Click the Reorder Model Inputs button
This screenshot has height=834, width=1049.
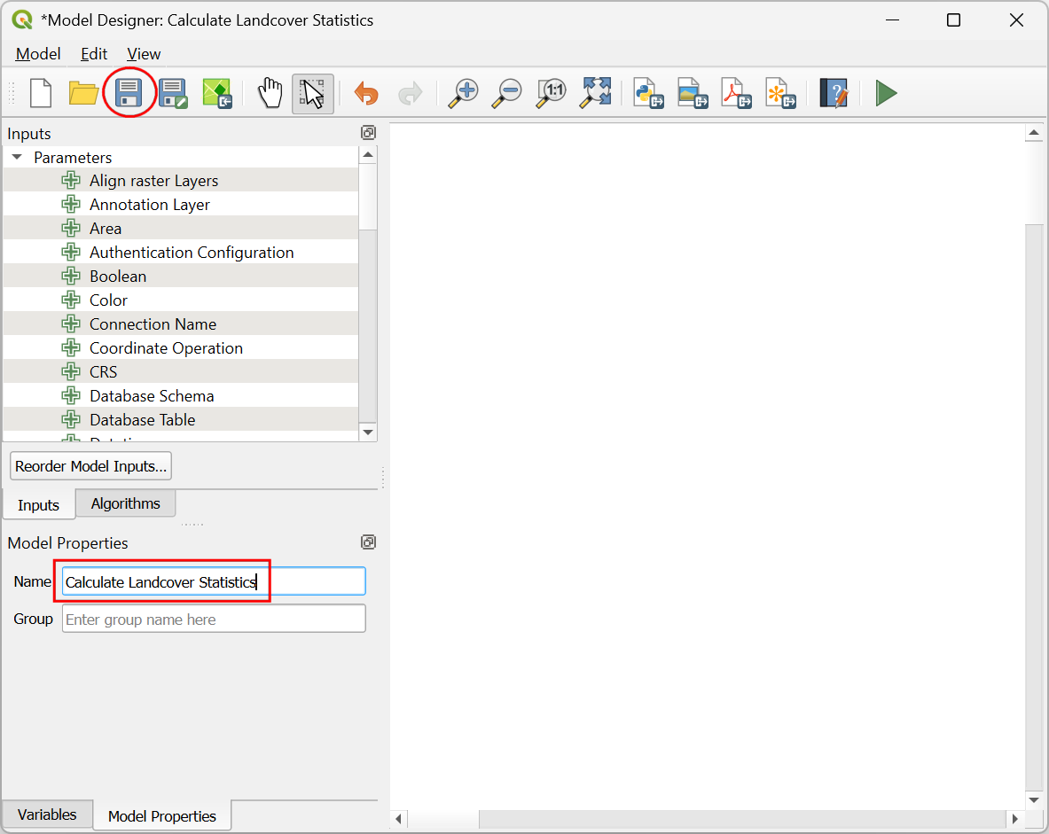coord(90,465)
